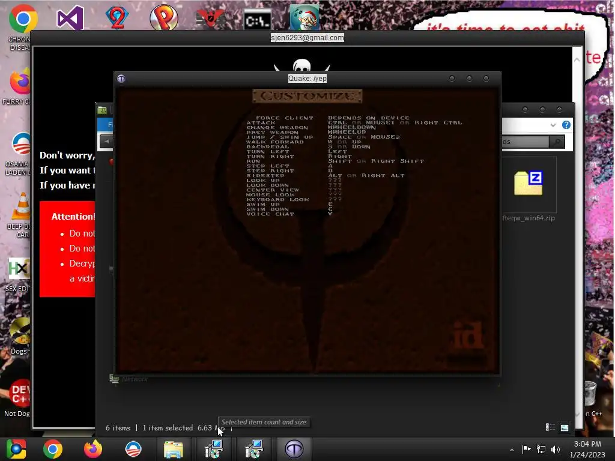Click the Quake app button in taskbar
615x461 pixels.
click(294, 449)
